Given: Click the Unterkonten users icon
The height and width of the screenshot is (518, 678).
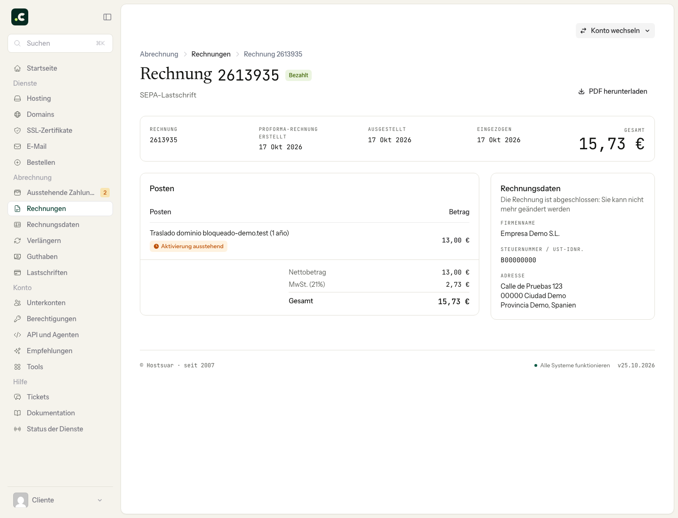Looking at the screenshot, I should [x=17, y=303].
